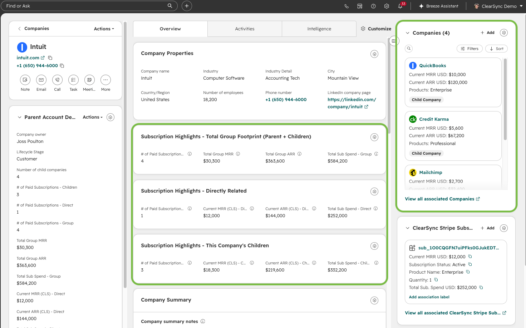
Task: Open Filters for associated Companies
Action: tap(470, 49)
